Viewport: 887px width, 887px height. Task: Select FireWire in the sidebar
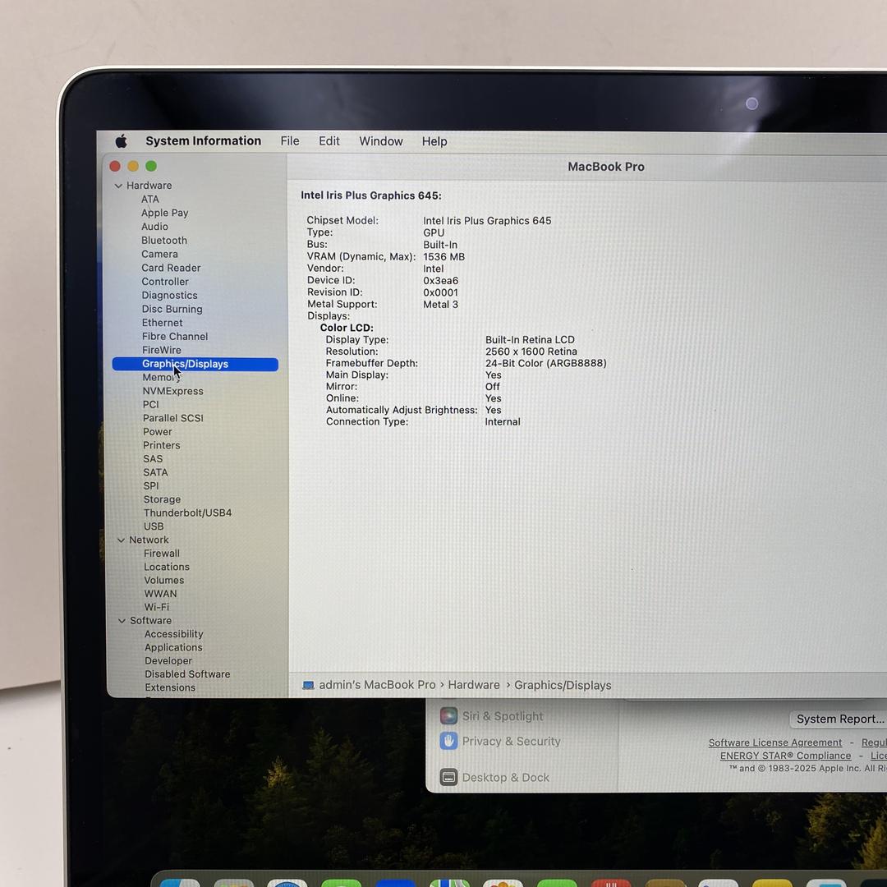(162, 350)
